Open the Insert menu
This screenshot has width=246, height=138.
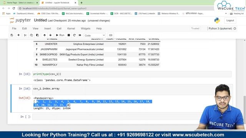tap(48, 28)
